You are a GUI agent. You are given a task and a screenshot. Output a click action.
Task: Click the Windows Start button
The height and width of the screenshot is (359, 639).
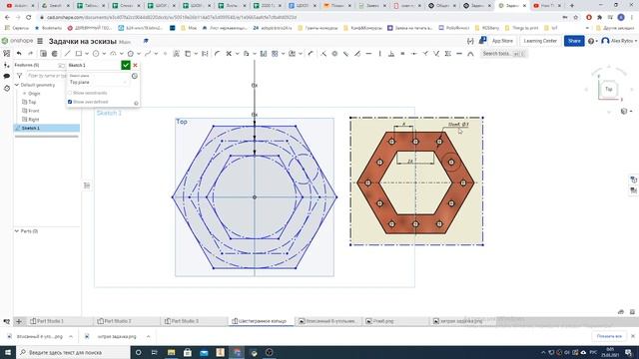click(8, 352)
